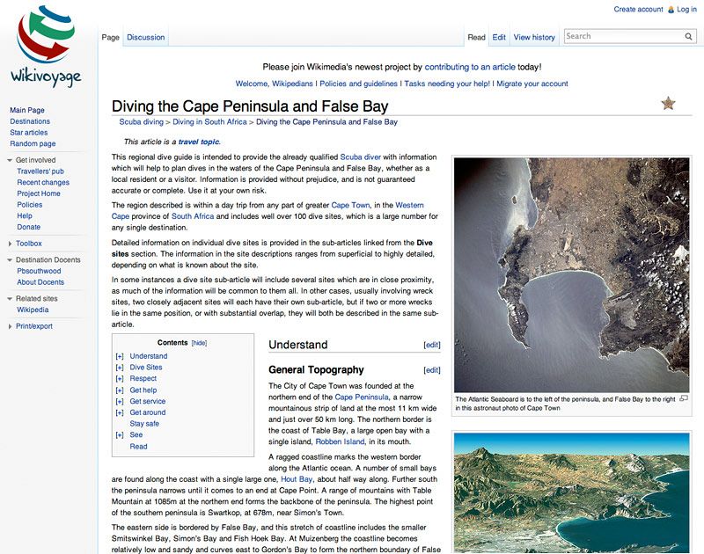Expand the Get around contents entry
Screen dimensions: 704x554
[119, 412]
